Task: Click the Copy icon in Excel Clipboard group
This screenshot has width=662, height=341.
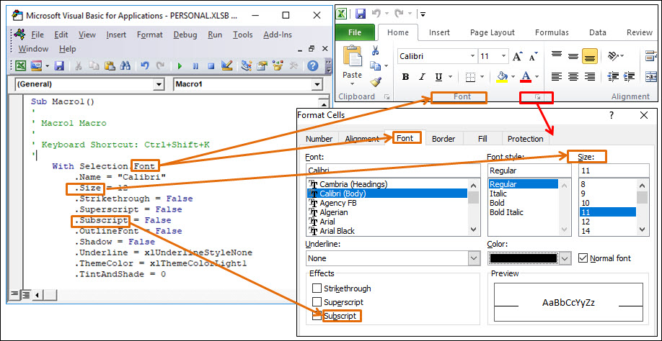Action: coord(375,65)
